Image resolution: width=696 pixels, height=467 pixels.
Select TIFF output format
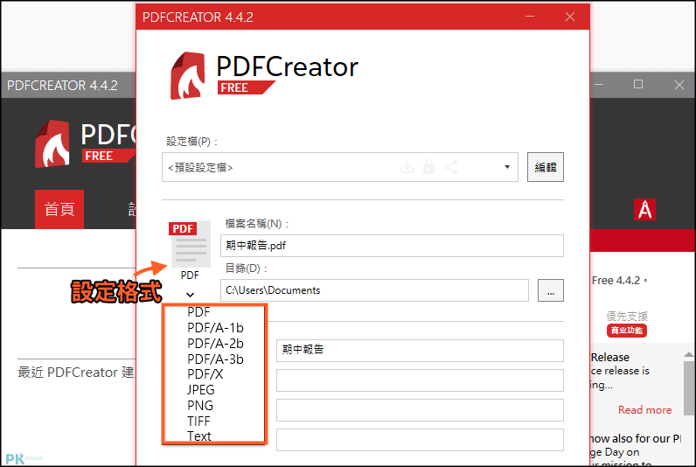click(198, 421)
